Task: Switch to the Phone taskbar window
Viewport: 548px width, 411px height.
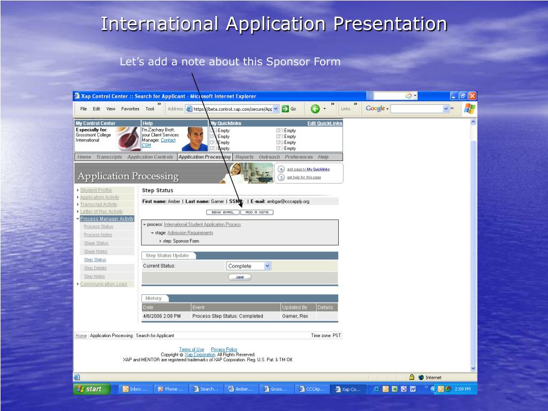Action: pyautogui.click(x=171, y=389)
